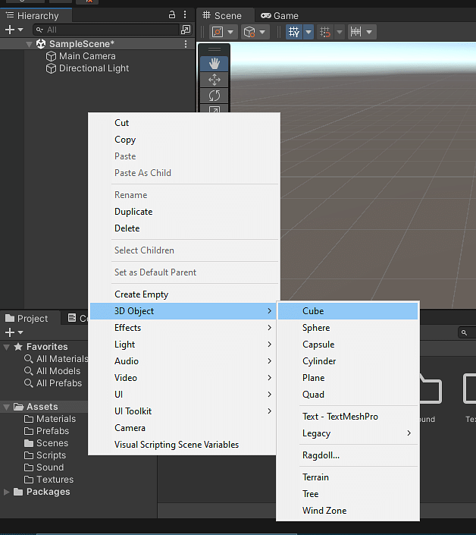Create a Wind Zone from submenu
The height and width of the screenshot is (535, 476).
coord(348,511)
